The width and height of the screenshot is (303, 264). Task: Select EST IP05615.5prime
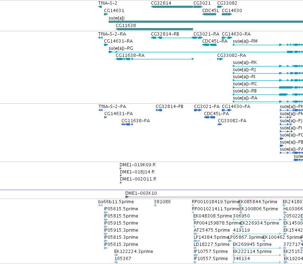click(121, 209)
